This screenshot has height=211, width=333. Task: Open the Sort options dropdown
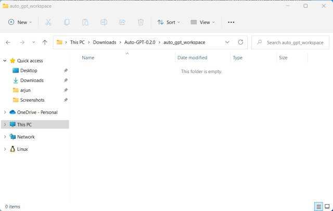169,22
